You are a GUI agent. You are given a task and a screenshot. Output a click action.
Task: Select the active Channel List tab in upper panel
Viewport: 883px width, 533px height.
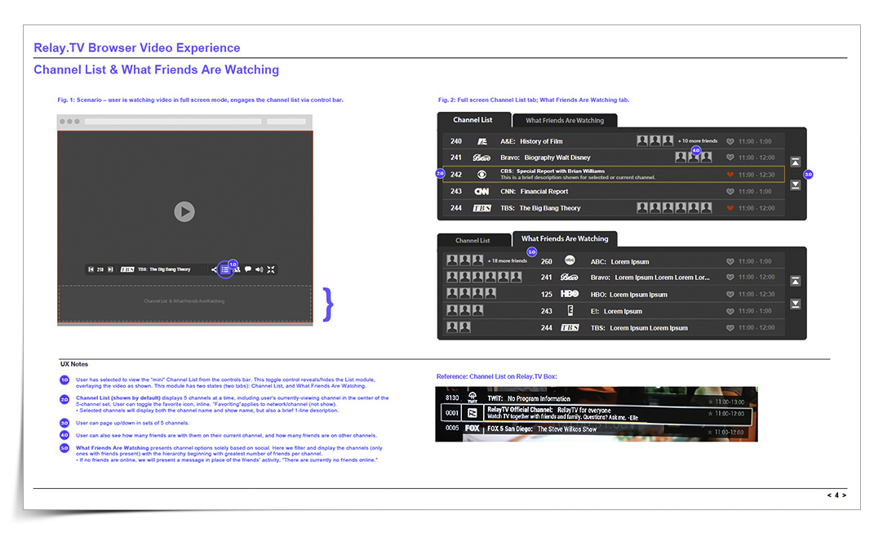point(473,120)
